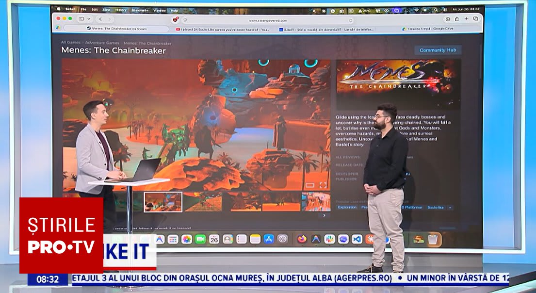Select the fifth thumbnail with blue and orange
The width and height of the screenshot is (536, 293).
pos(316,202)
